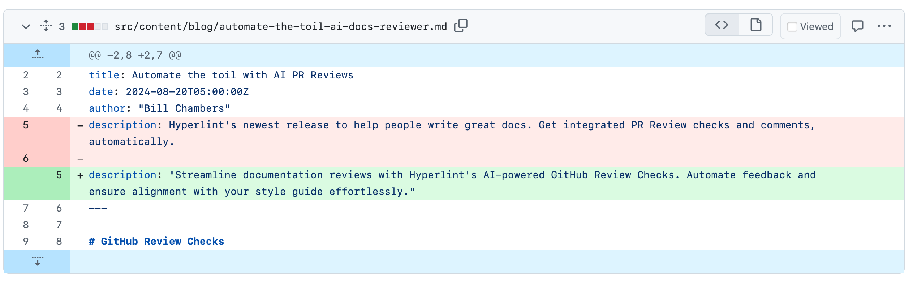Image resolution: width=917 pixels, height=282 pixels.
Task: Click the changed lines count 3
Action: tap(62, 26)
